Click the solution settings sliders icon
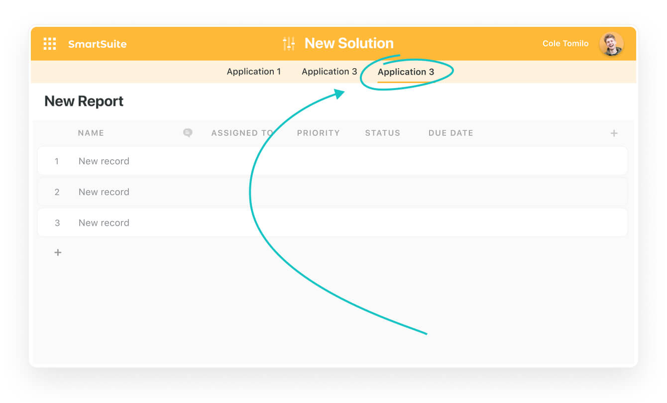 click(x=289, y=44)
